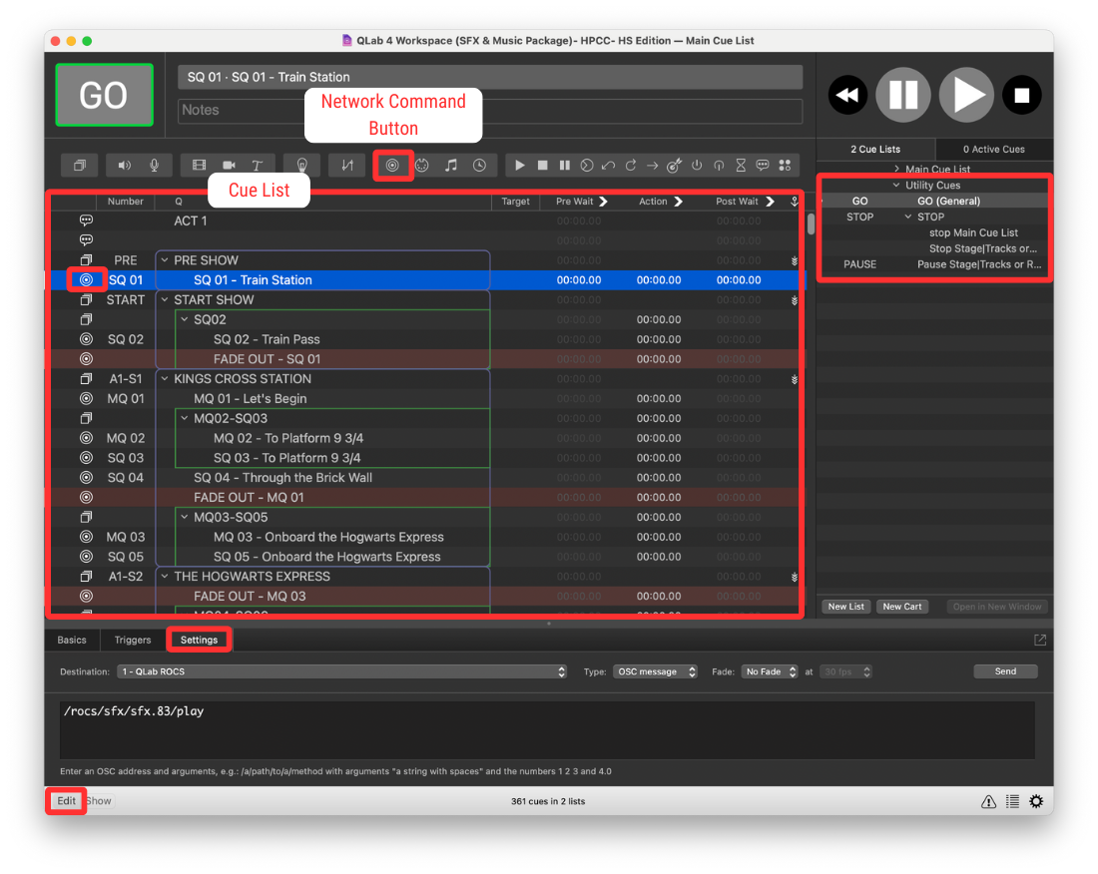Create a Fade cue using its toolbar icon
Viewport: 1098px width, 874px height.
[346, 165]
